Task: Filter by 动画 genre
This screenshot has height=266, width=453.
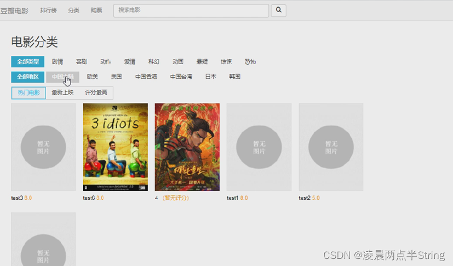Action: (178, 61)
